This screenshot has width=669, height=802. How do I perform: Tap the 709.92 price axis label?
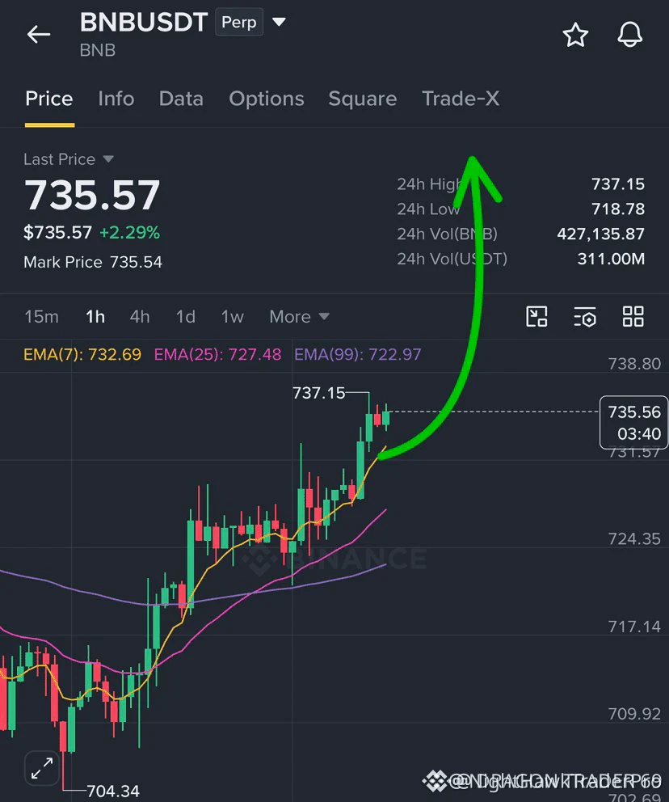coord(634,714)
